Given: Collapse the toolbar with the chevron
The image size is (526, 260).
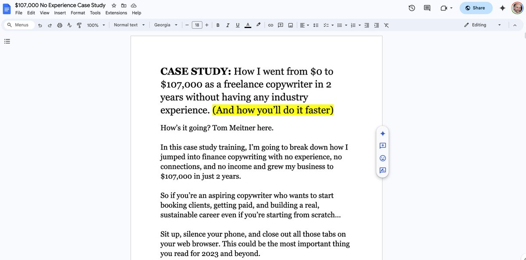Looking at the screenshot, I should coord(515,25).
